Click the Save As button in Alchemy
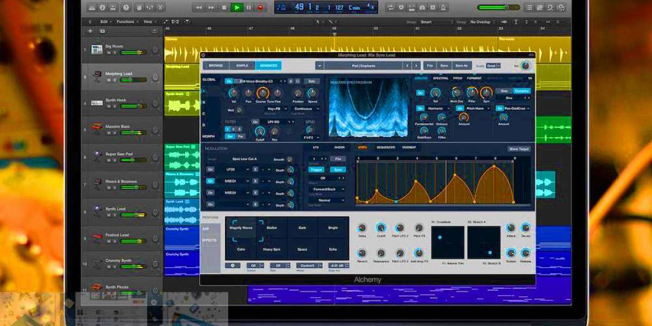This screenshot has height=326, width=652. pyautogui.click(x=461, y=65)
